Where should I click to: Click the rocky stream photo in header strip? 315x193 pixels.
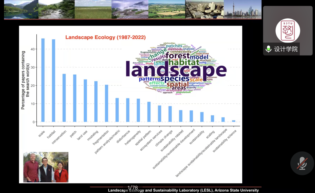tap(56, 9)
